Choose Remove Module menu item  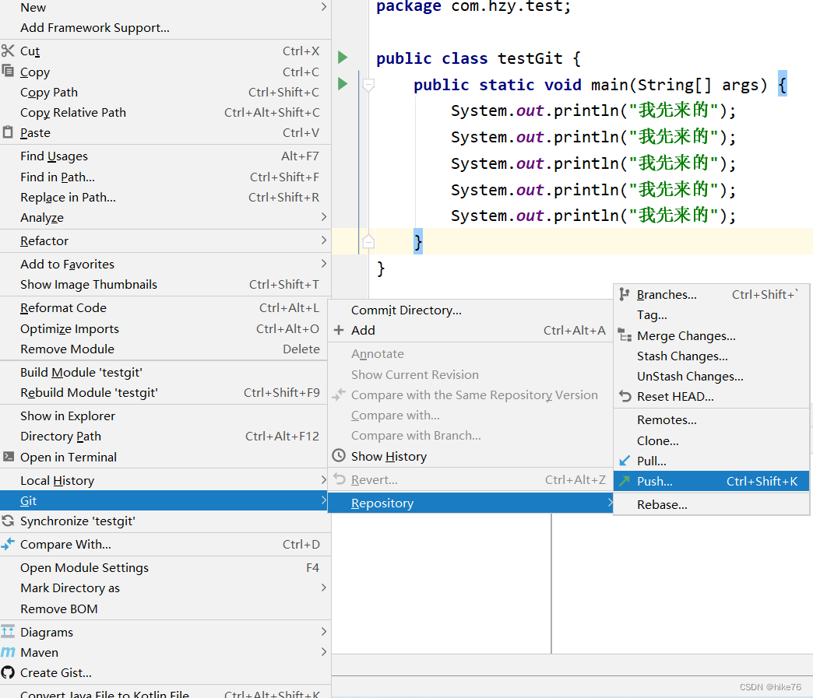(165, 349)
